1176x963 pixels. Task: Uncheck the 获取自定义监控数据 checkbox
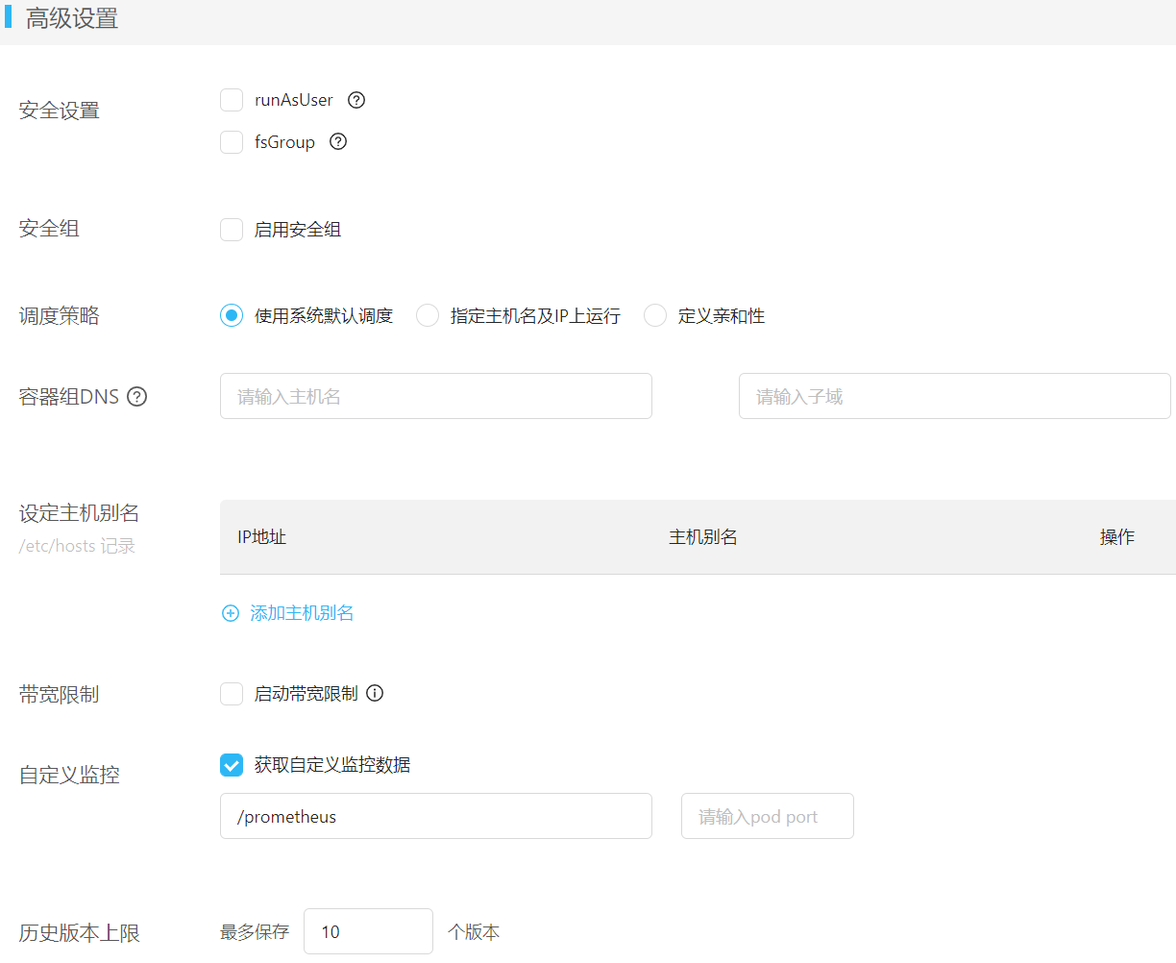coord(232,765)
